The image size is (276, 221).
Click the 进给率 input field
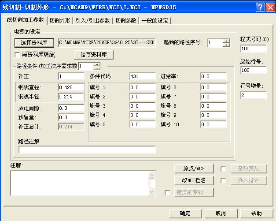(213, 76)
